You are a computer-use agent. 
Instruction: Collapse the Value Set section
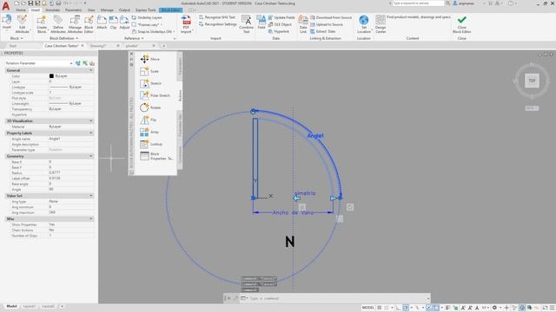tap(91, 196)
